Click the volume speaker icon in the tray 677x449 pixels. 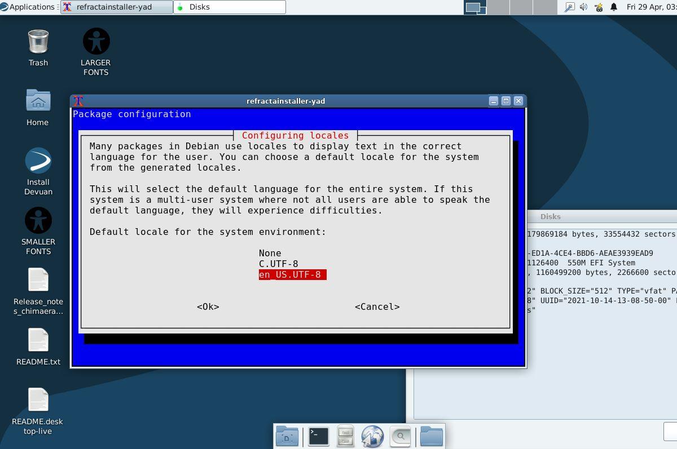coord(582,7)
